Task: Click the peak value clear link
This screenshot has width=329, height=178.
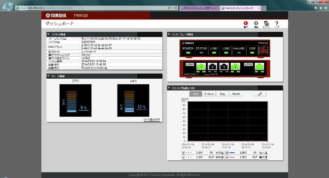Action: [152, 119]
